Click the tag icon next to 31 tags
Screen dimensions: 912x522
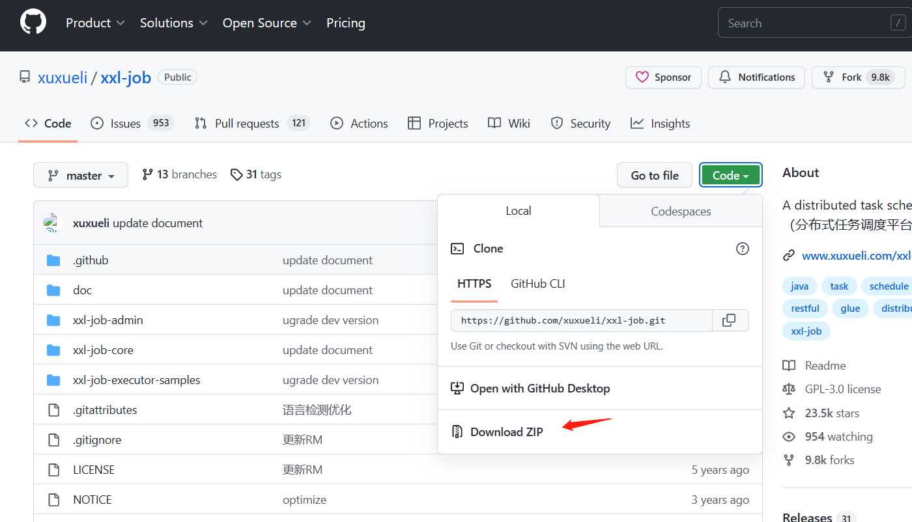click(x=236, y=174)
